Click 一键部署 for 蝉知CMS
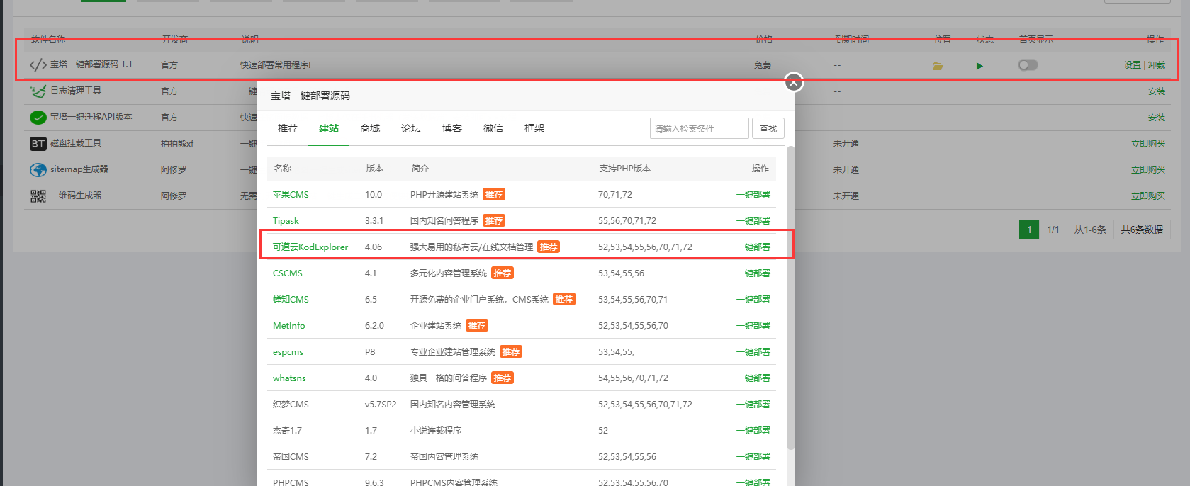 pos(753,300)
